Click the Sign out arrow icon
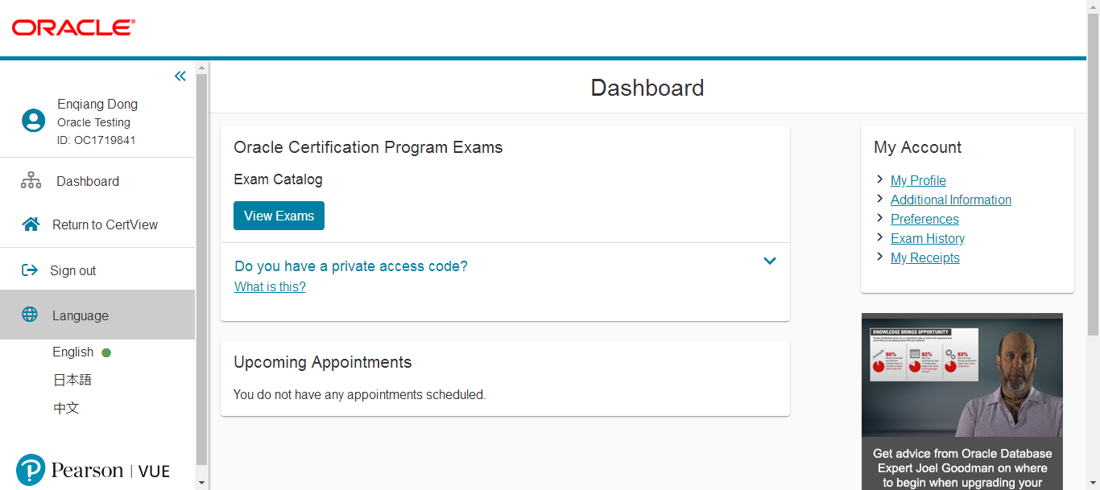The height and width of the screenshot is (490, 1100). (30, 270)
